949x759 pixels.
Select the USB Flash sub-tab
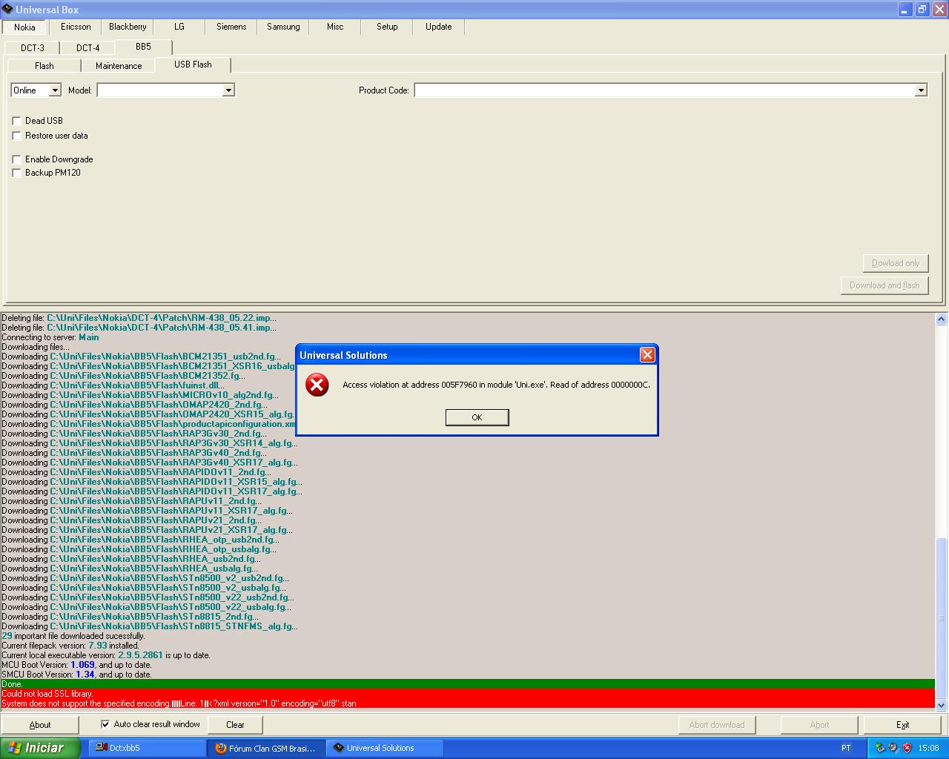(x=193, y=64)
